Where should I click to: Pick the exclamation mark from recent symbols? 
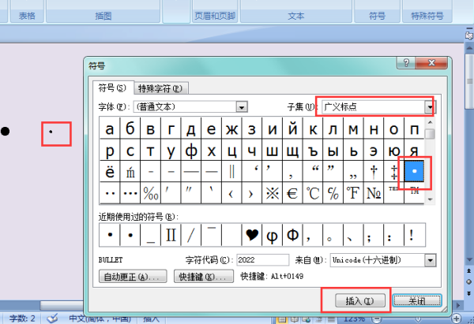click(414, 235)
